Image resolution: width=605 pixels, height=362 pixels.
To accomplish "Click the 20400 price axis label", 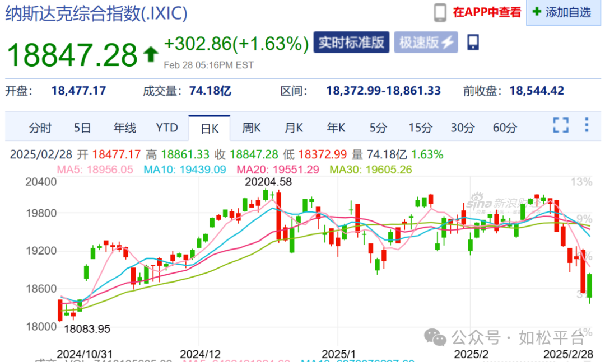I will tap(41, 182).
